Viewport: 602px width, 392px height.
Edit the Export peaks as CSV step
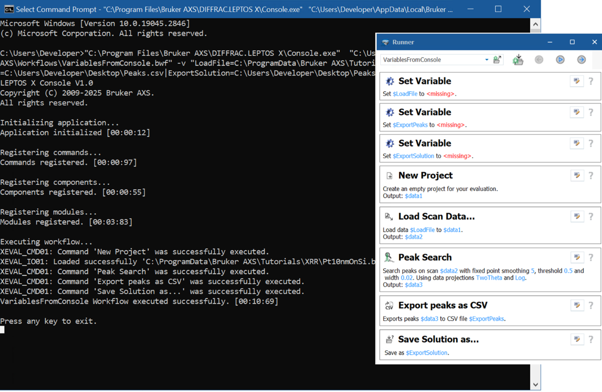577,305
